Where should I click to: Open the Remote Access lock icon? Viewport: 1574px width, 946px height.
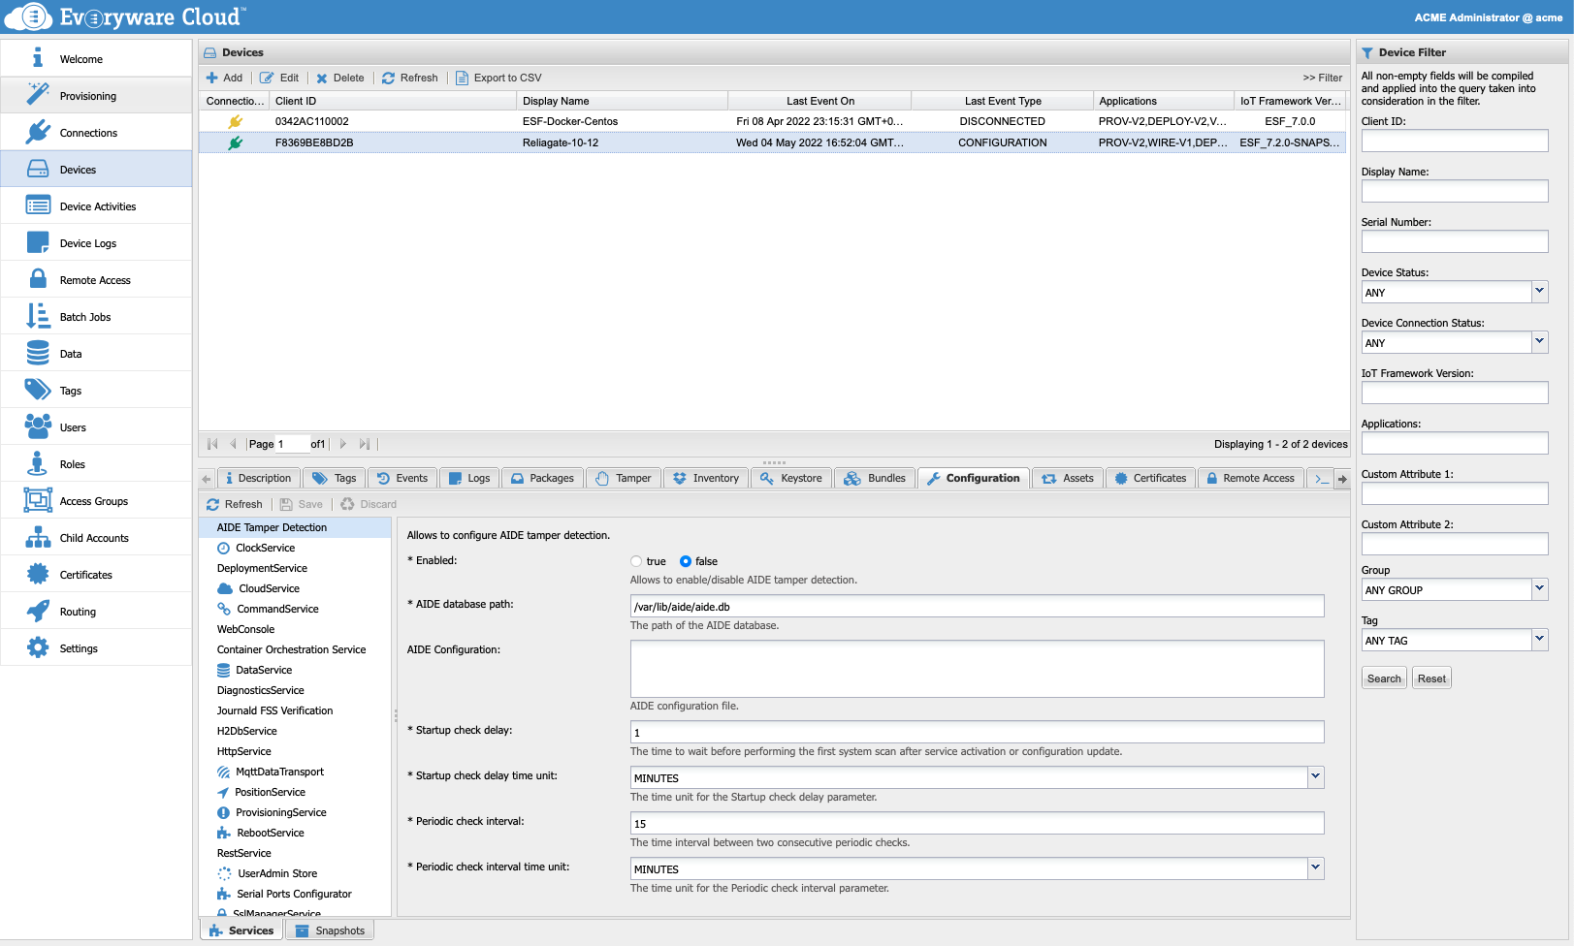pyautogui.click(x=37, y=279)
